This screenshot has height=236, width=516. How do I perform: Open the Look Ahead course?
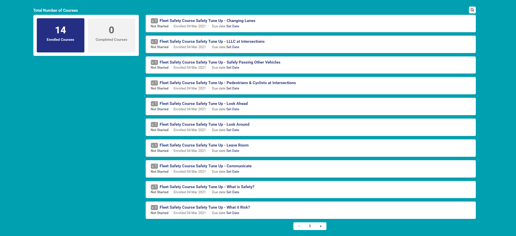204,104
